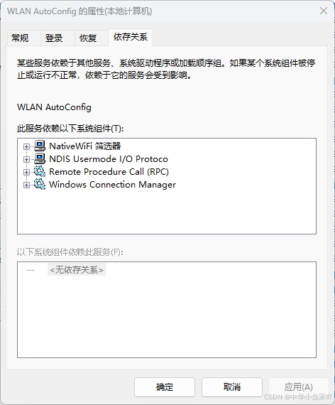
Task: Expand the NDIS Usermode I/O Protocol node
Action: (x=26, y=159)
